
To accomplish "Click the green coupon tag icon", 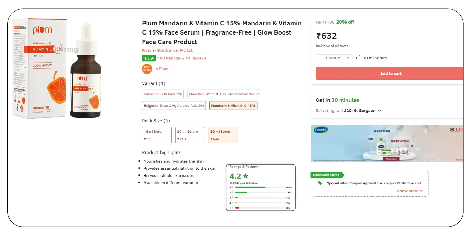I will [320, 183].
